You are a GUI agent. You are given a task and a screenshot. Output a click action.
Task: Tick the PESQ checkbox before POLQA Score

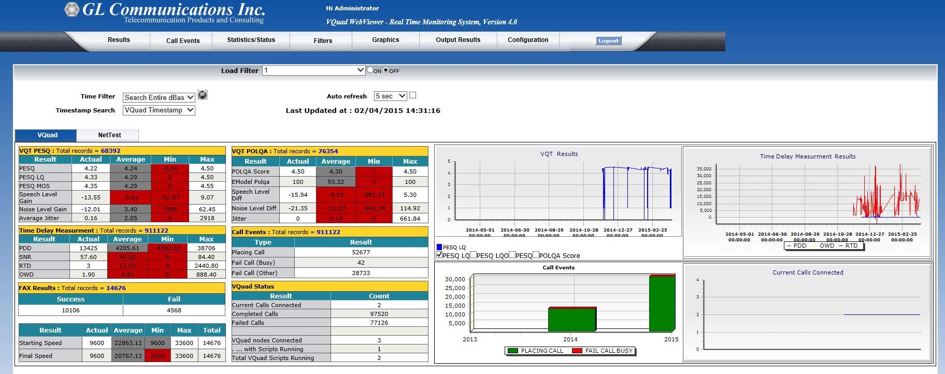(x=512, y=255)
